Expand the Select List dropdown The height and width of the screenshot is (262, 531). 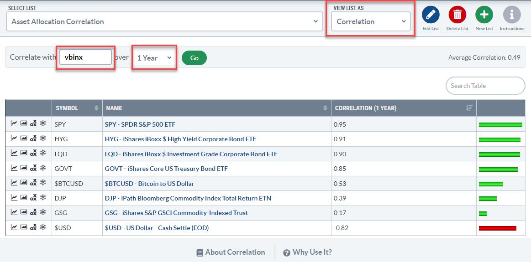pyautogui.click(x=165, y=21)
